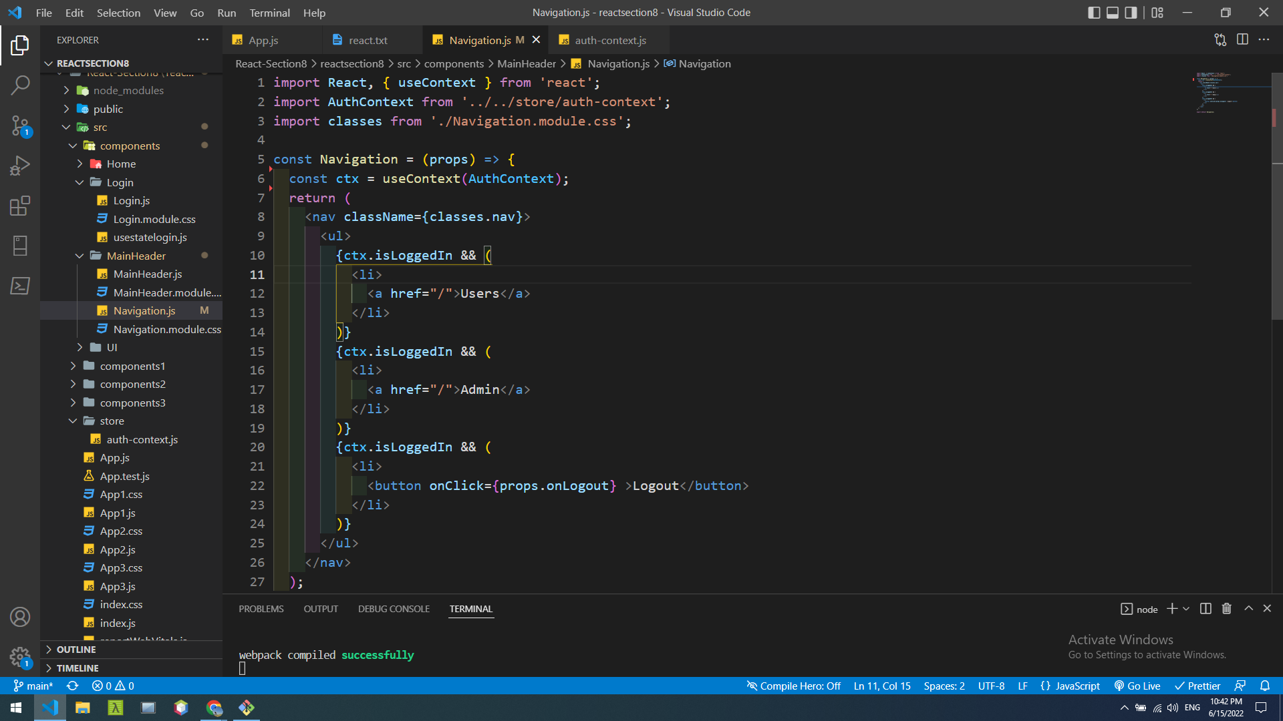Click Prettier in status bar
Viewport: 1283px width, 721px height.
point(1197,686)
